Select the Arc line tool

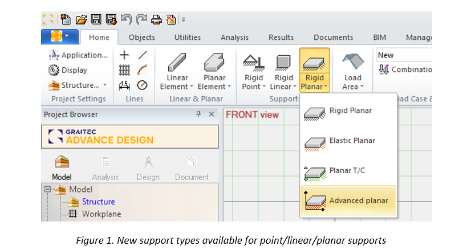coord(143,70)
